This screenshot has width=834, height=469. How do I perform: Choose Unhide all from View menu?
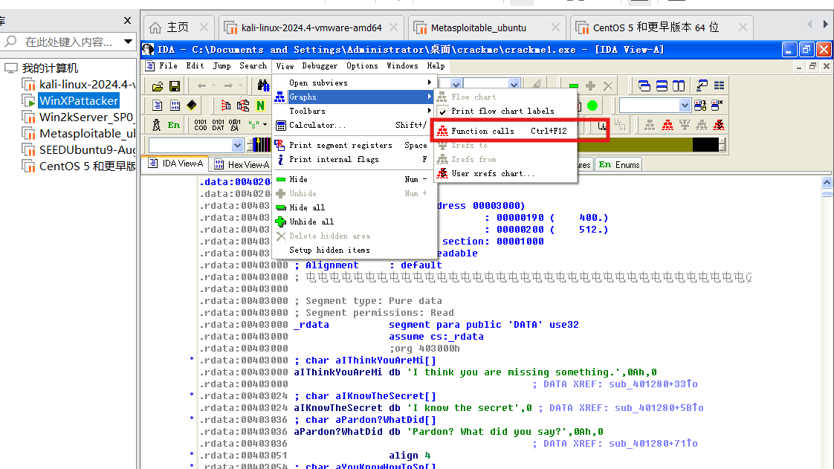pos(355,221)
